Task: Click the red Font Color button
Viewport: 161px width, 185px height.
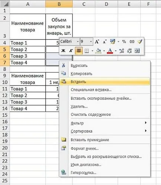Action: click(110, 51)
